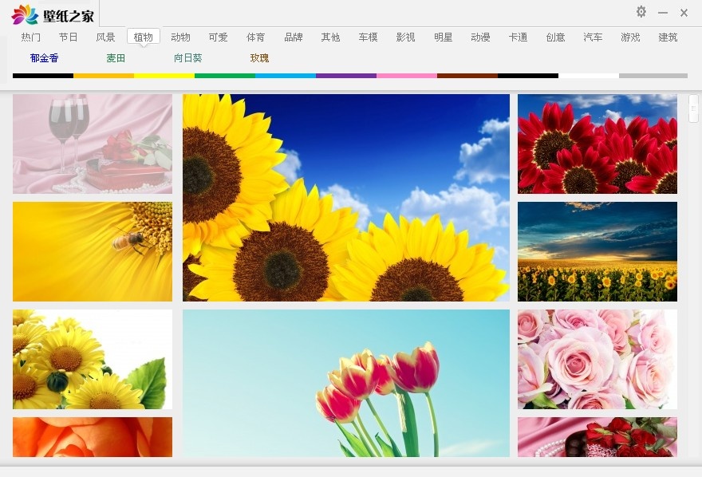Image resolution: width=702 pixels, height=477 pixels.
Task: Pick the green color swatch
Action: 225,76
